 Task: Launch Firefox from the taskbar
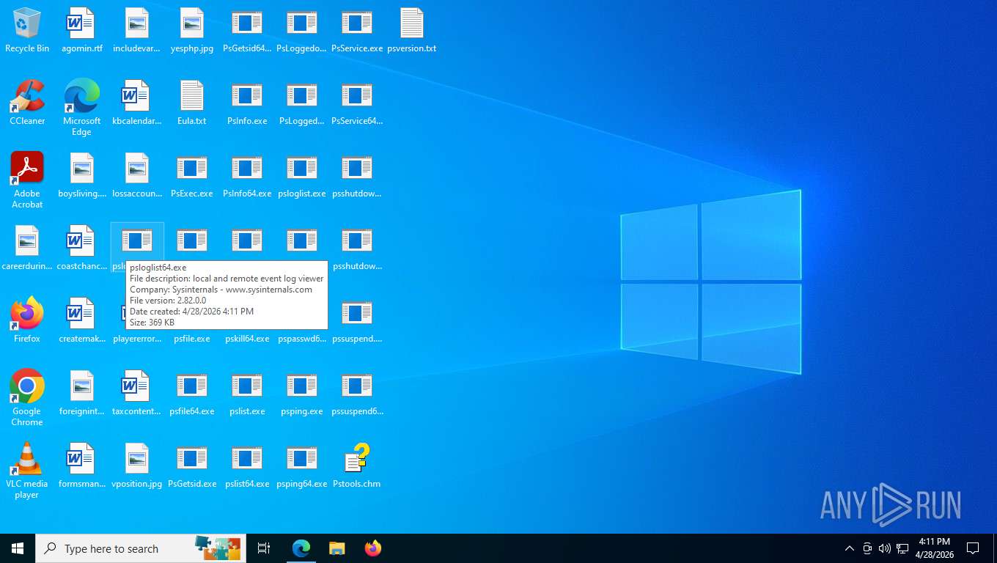click(372, 548)
